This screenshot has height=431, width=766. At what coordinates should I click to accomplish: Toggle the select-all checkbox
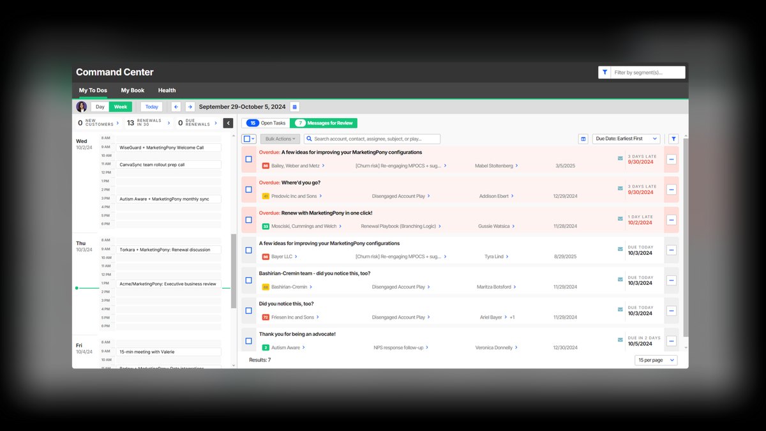pyautogui.click(x=247, y=139)
